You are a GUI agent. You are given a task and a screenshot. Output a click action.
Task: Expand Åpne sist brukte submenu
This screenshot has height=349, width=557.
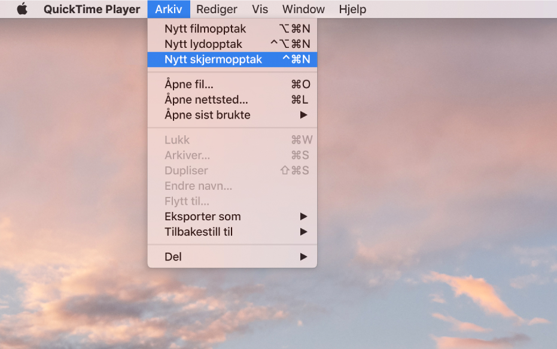(232, 115)
